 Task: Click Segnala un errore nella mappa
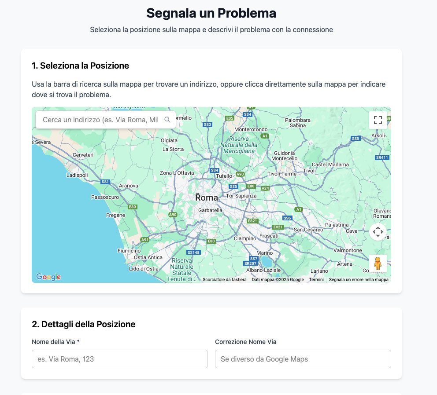point(359,280)
